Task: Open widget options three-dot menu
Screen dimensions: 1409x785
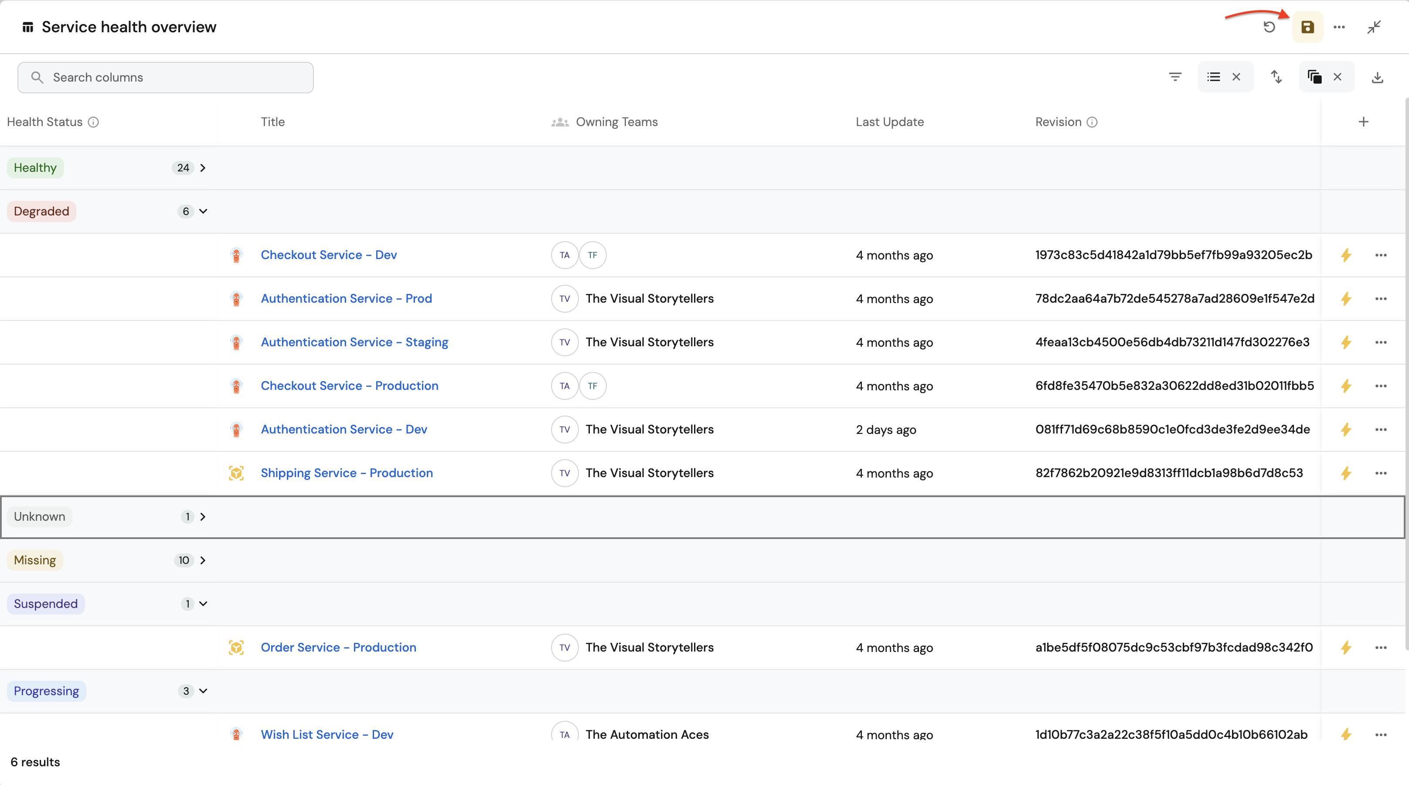Action: pyautogui.click(x=1339, y=27)
